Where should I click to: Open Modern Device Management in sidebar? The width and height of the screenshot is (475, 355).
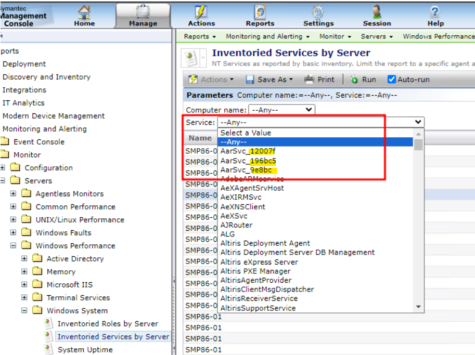(x=54, y=116)
